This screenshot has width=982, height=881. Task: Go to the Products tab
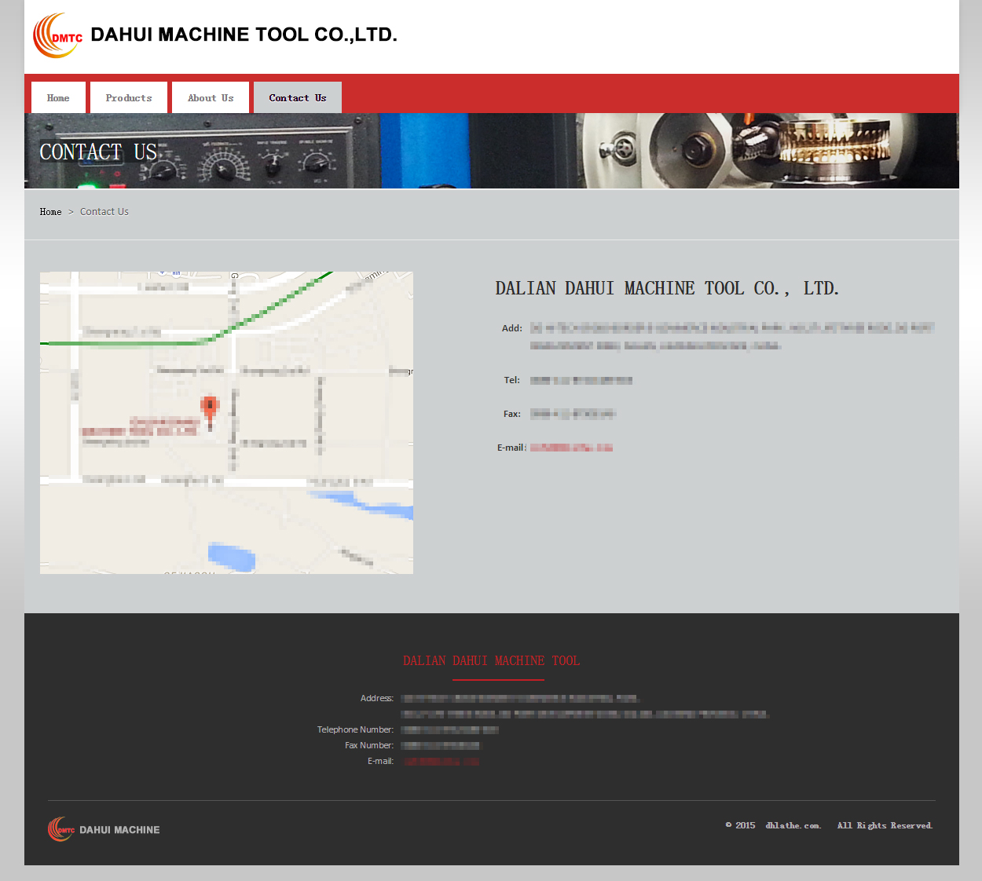click(129, 98)
